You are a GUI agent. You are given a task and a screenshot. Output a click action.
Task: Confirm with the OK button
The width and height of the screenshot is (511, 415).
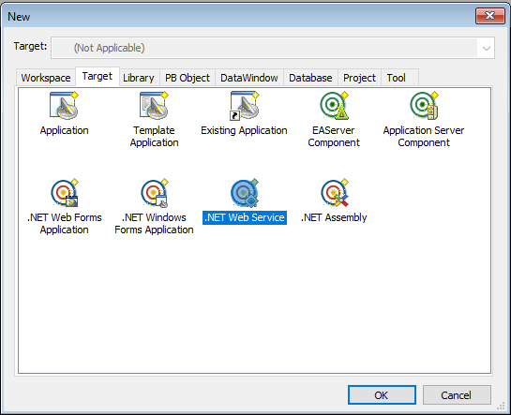[x=382, y=395]
